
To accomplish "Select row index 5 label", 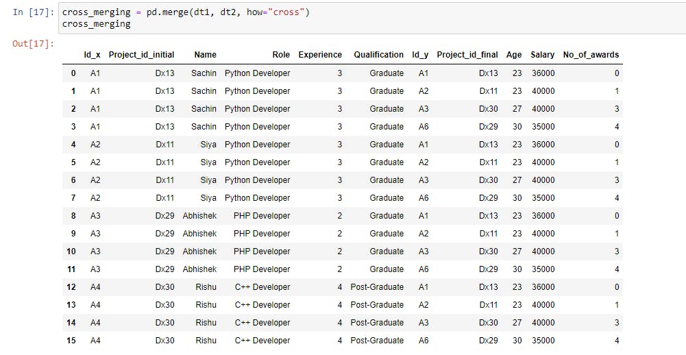I will tap(73, 162).
